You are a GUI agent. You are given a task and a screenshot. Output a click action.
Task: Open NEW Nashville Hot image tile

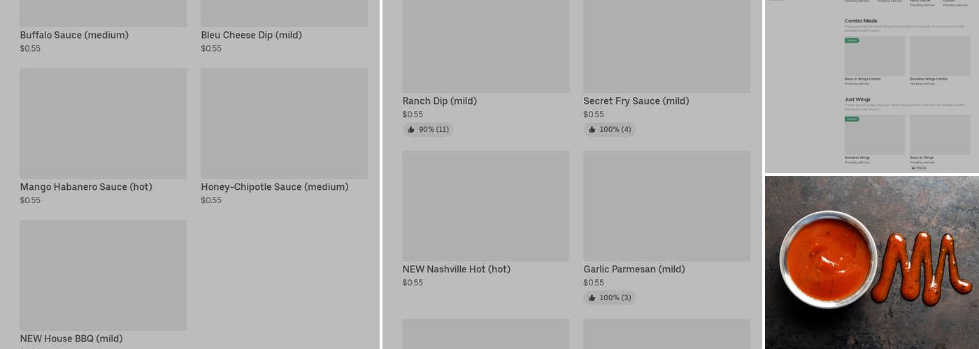coord(485,206)
